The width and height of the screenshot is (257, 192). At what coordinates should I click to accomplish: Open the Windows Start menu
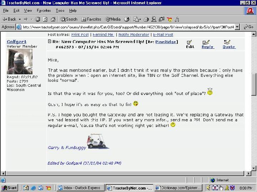coord(9,188)
